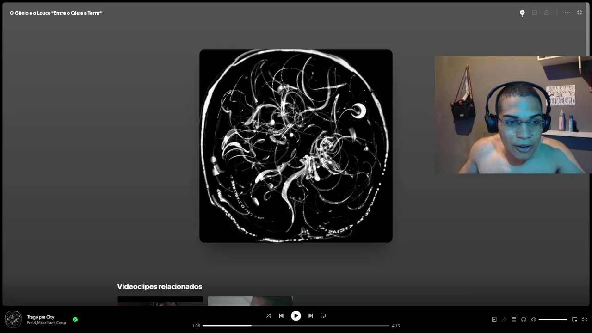Open the miniplayer
Viewport: 592px width, 333px height.
point(574,319)
